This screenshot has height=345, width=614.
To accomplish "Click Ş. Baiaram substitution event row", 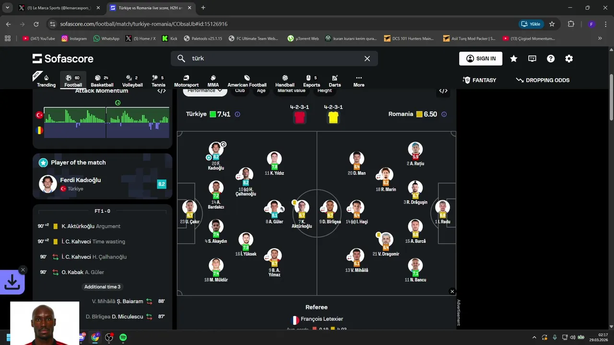I will pos(102,301).
